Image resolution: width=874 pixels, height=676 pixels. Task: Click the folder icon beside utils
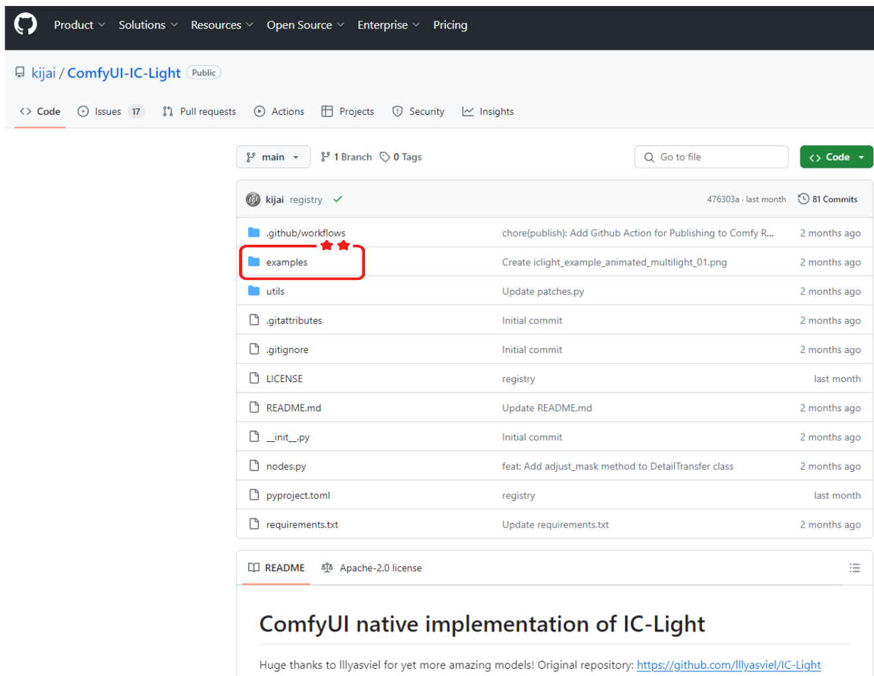pos(254,291)
